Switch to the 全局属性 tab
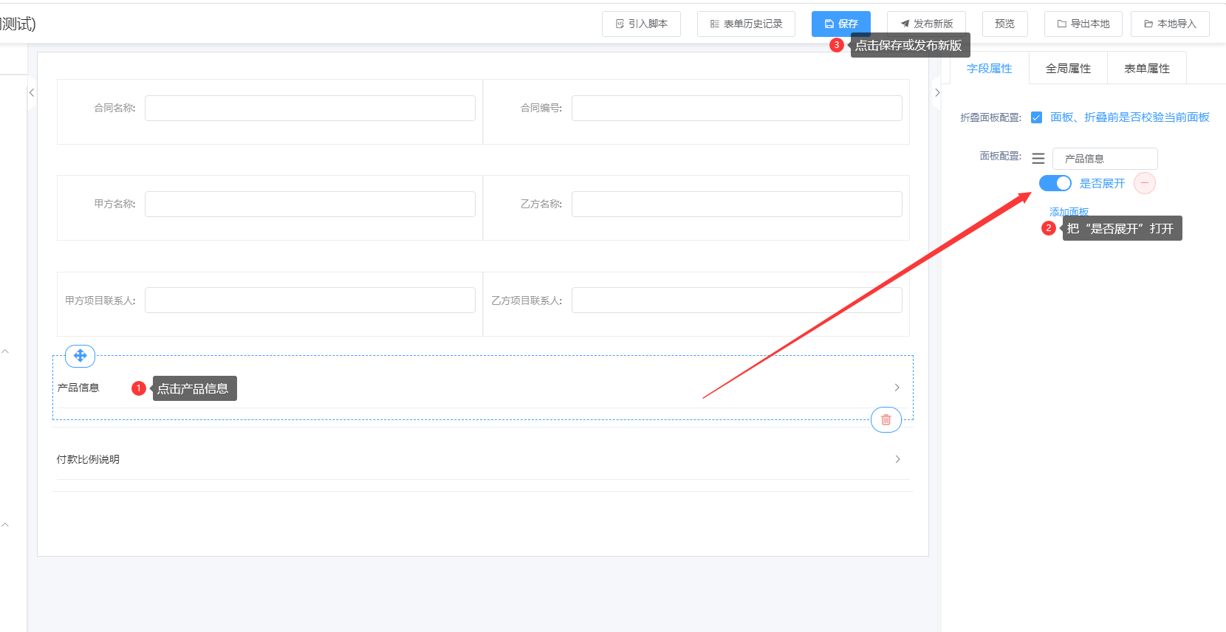The height and width of the screenshot is (632, 1226). [1068, 68]
